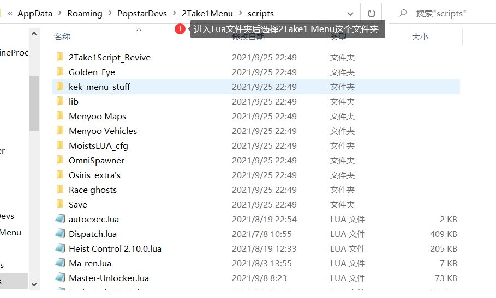The image size is (496, 298).
Task: Go to AppData in breadcrumb
Action: pyautogui.click(x=35, y=13)
